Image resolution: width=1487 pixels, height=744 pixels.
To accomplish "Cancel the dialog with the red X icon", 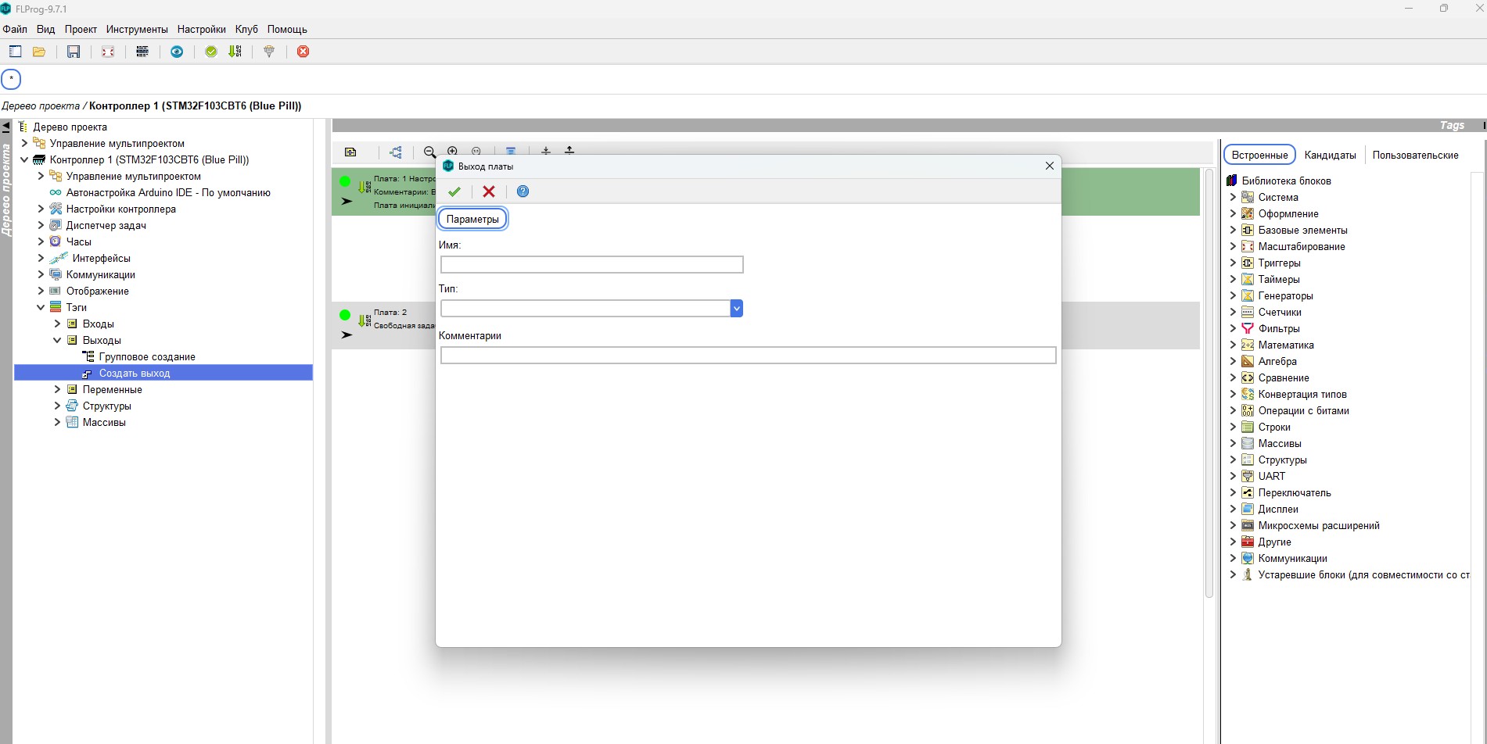I will click(489, 191).
